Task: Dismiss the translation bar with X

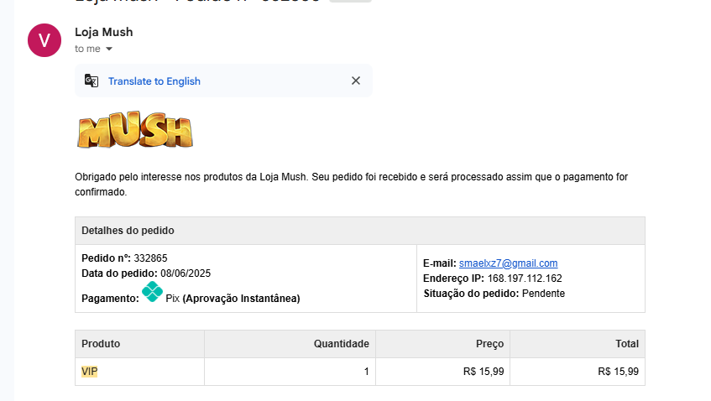Action: coord(356,81)
